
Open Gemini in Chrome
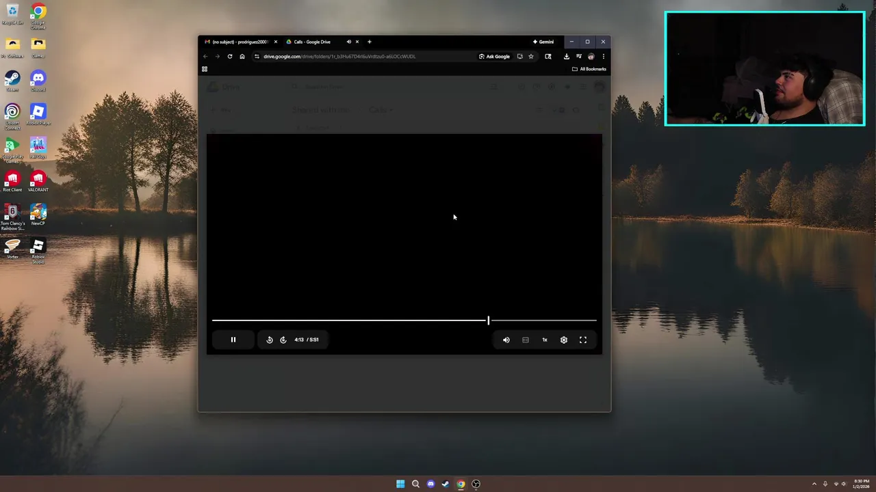click(543, 42)
